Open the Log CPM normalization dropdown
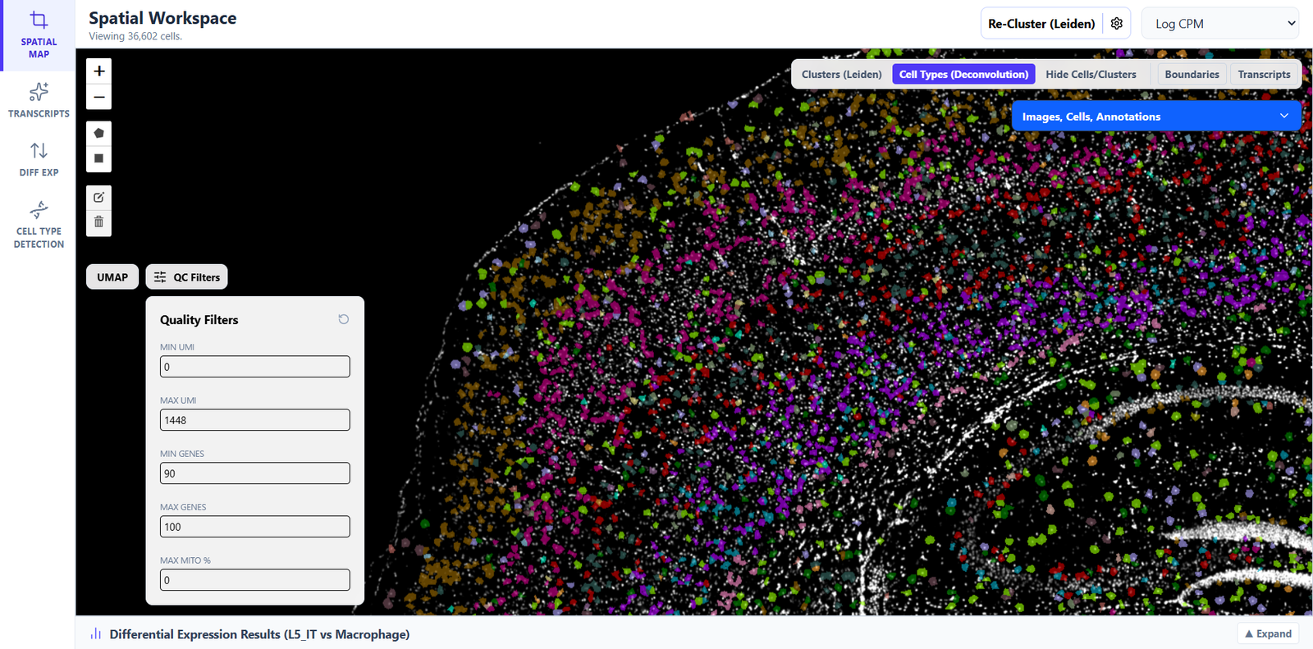This screenshot has height=649, width=1313. coord(1219,24)
